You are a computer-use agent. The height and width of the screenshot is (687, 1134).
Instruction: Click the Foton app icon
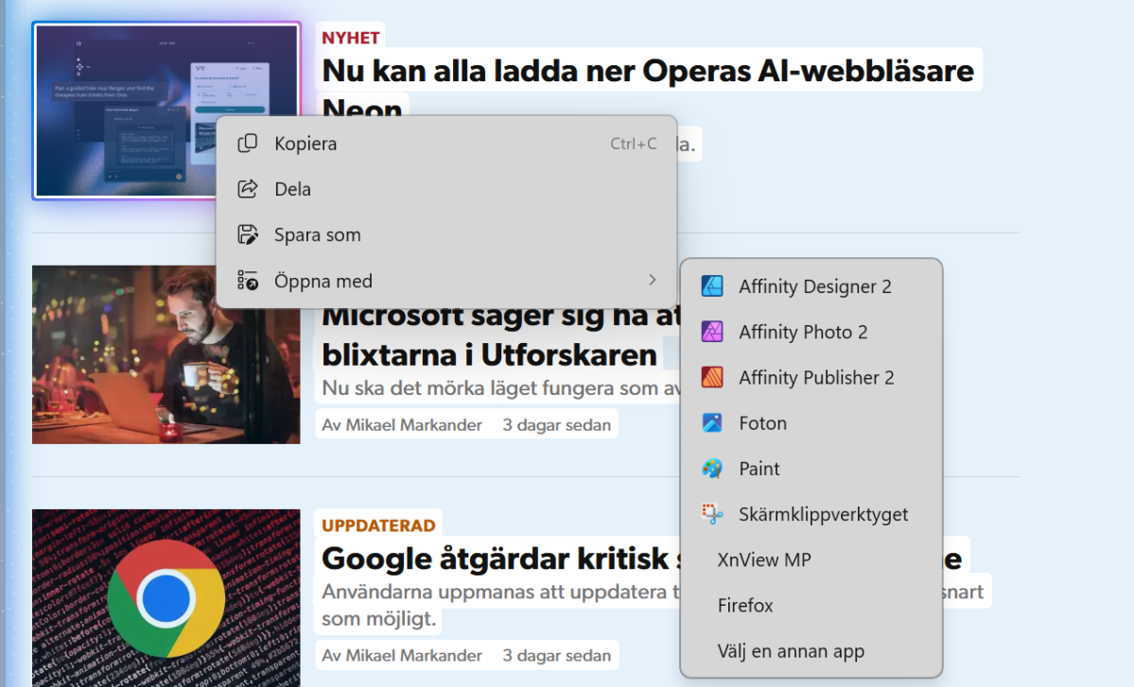pos(712,423)
